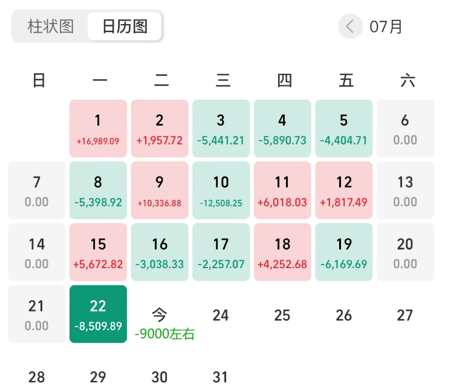Select today's cell labeled 今

pos(160,315)
